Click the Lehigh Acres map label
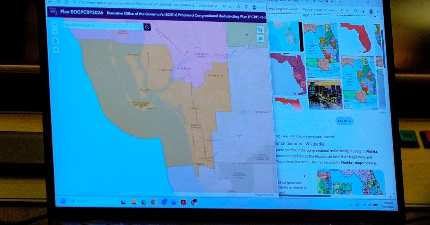The height and width of the screenshot is (225, 430). (215, 75)
